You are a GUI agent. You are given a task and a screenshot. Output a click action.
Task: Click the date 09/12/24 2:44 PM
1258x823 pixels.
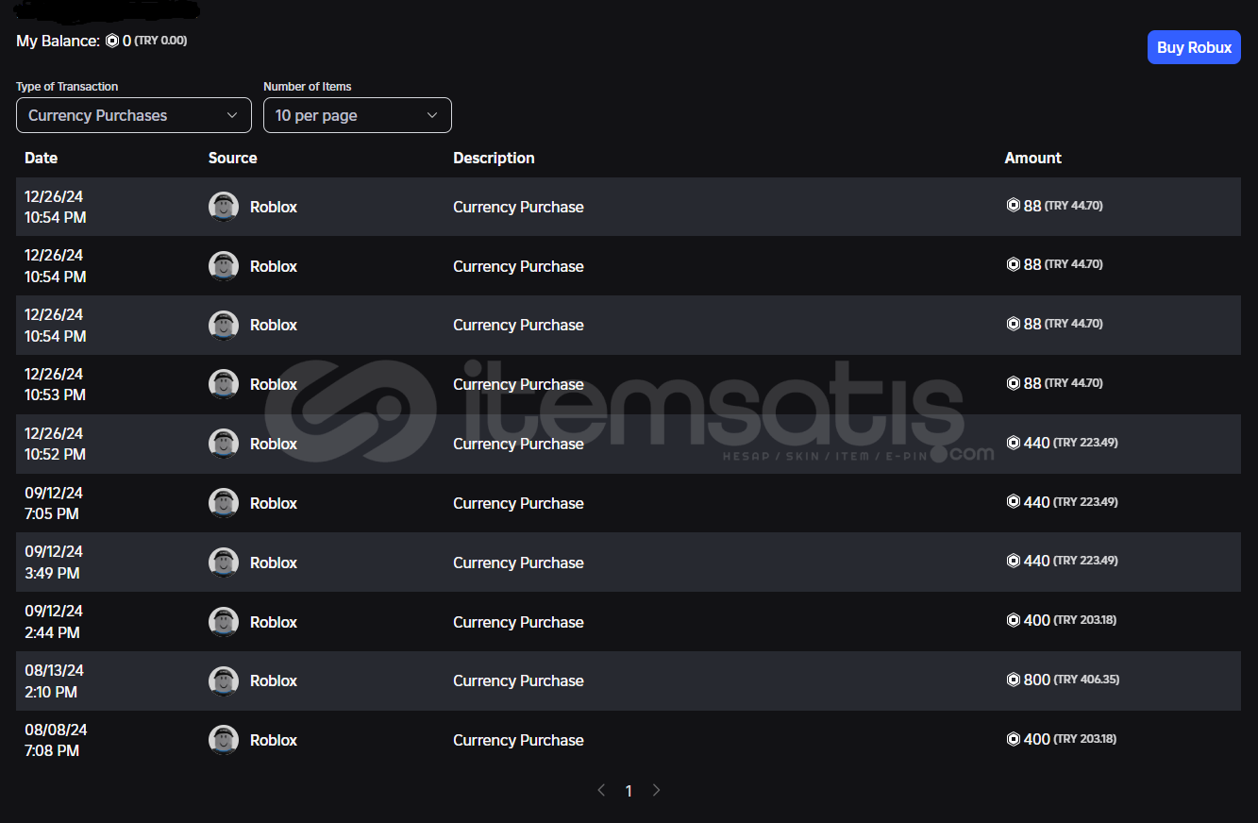pos(54,622)
